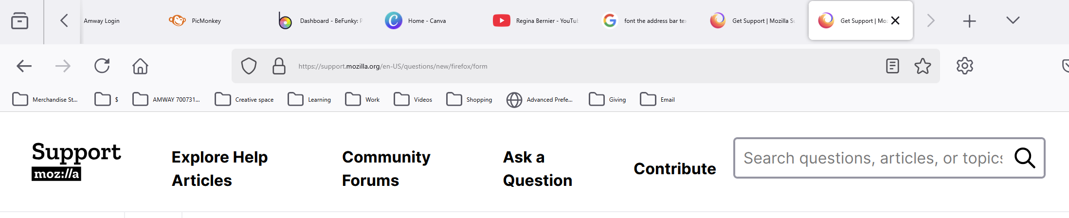
Task: Open the Community Forums link
Action: [x=386, y=168]
